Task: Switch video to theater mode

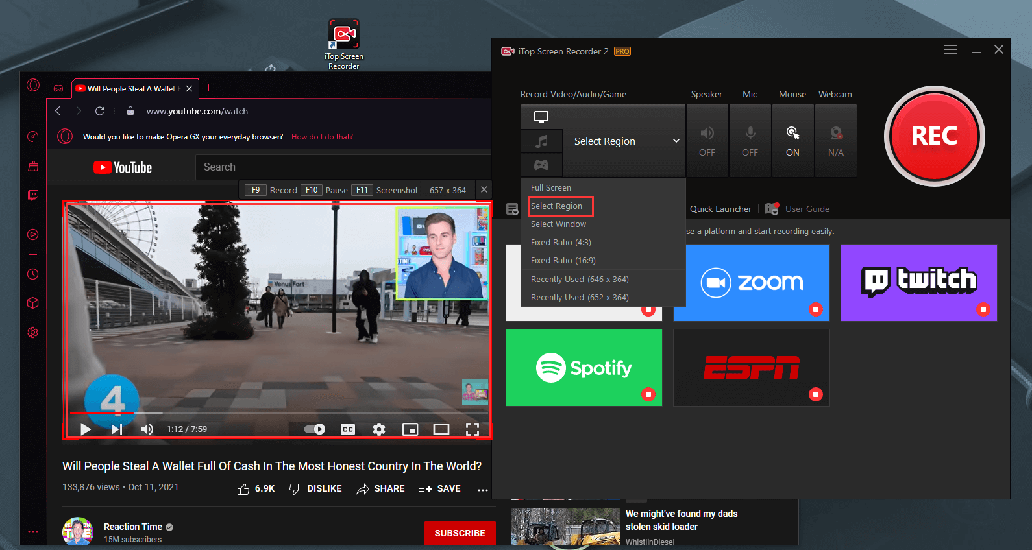Action: [441, 429]
